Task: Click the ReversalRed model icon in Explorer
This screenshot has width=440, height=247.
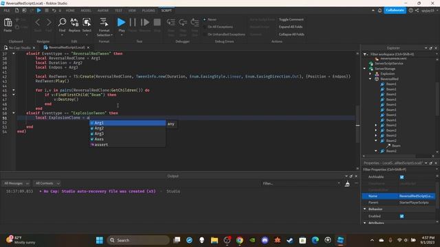Action: pos(377,79)
